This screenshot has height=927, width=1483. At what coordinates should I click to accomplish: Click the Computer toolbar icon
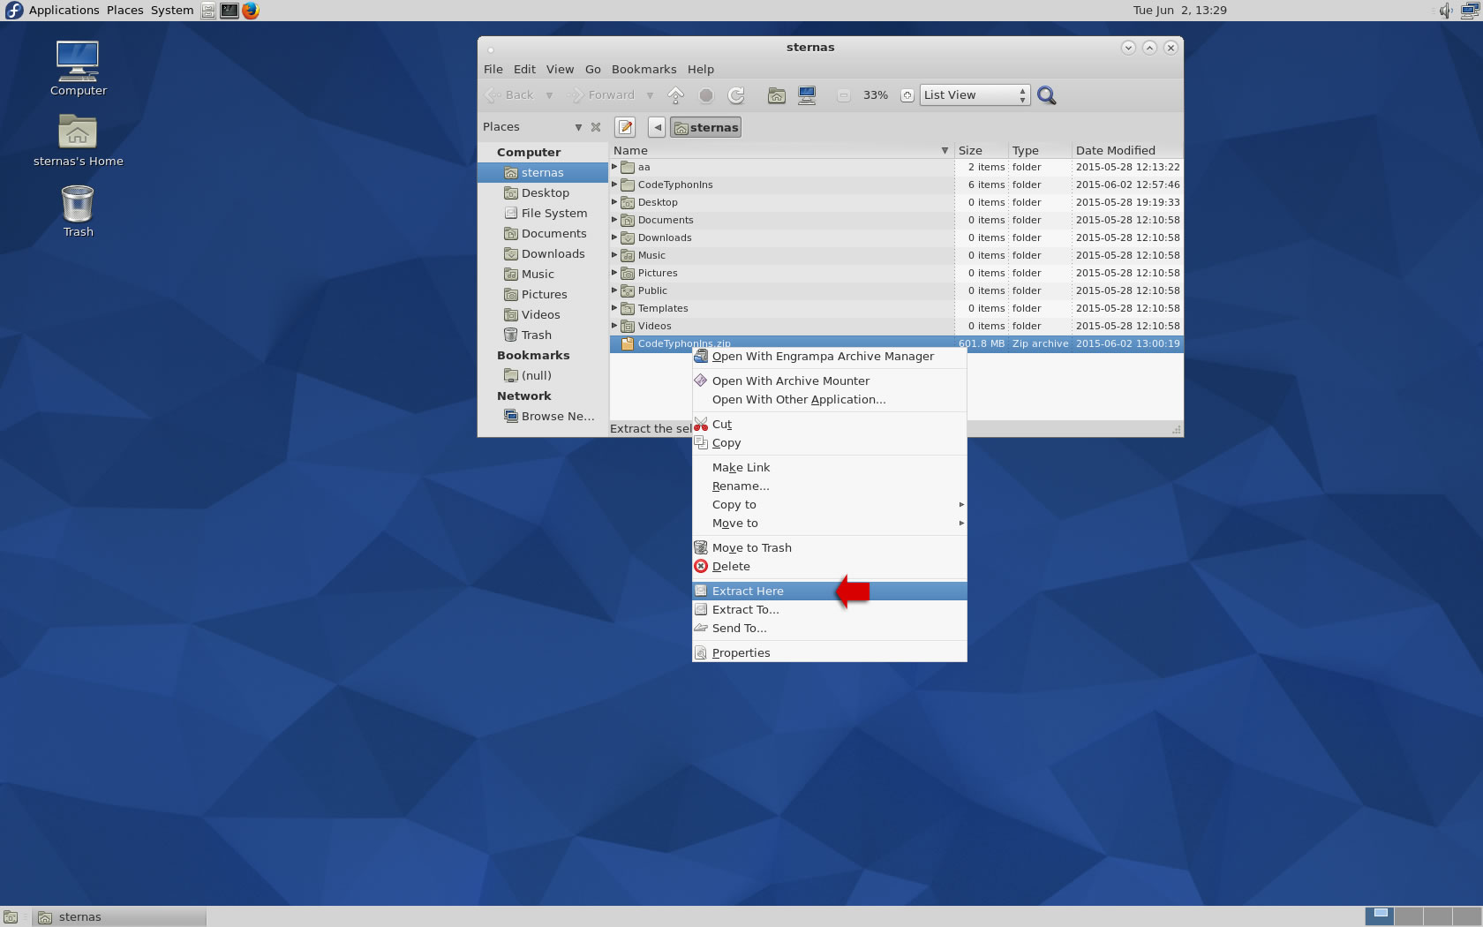pyautogui.click(x=807, y=95)
